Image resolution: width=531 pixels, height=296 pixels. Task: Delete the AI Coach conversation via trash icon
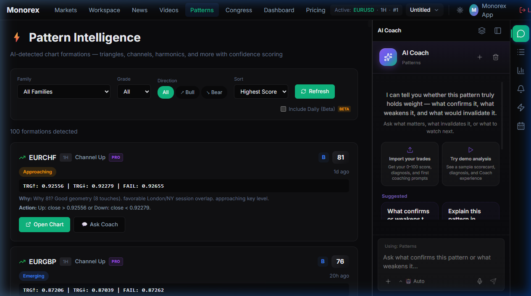coord(496,57)
